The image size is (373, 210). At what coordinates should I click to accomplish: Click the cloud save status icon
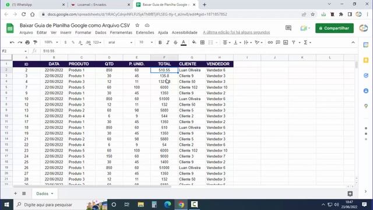point(147,25)
